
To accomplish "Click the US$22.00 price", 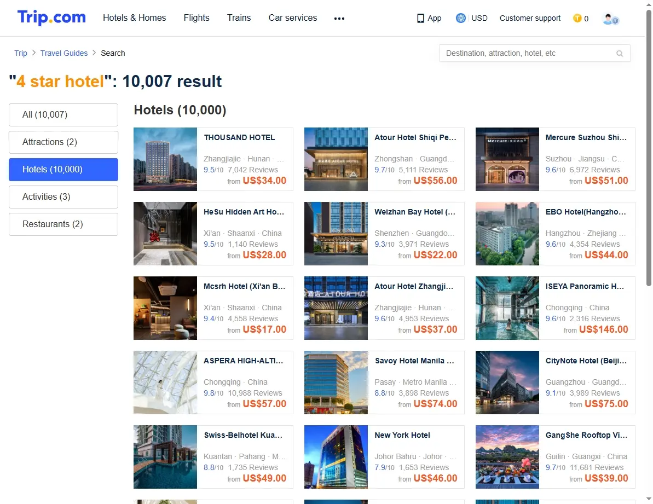I will (x=435, y=255).
